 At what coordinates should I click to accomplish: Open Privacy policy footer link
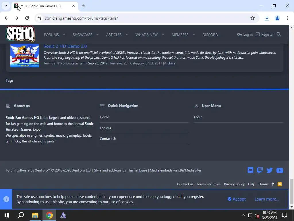pos(234,184)
